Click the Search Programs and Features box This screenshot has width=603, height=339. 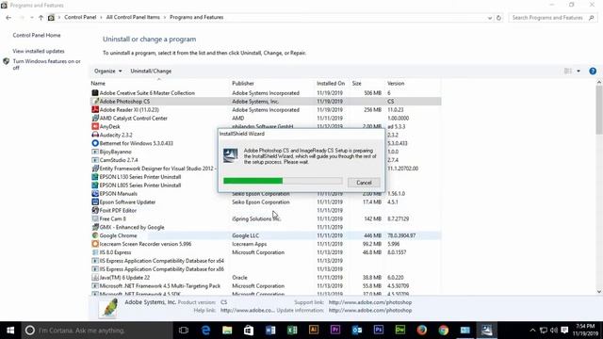click(553, 18)
